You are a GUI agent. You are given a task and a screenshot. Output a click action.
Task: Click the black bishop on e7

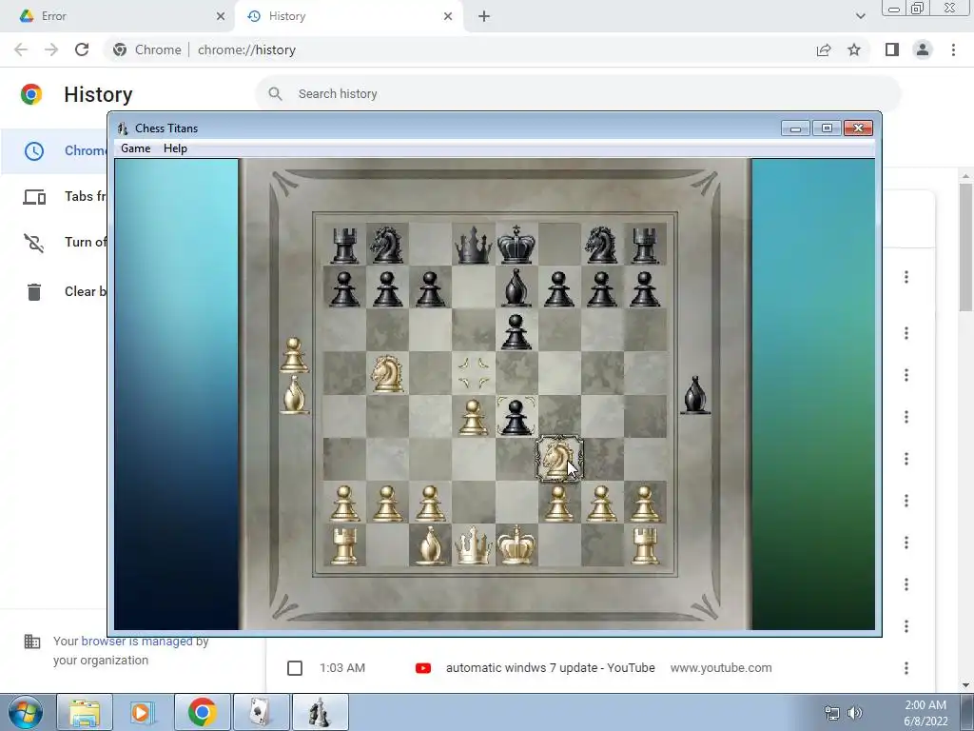point(516,287)
